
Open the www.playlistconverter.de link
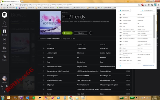point(148,65)
